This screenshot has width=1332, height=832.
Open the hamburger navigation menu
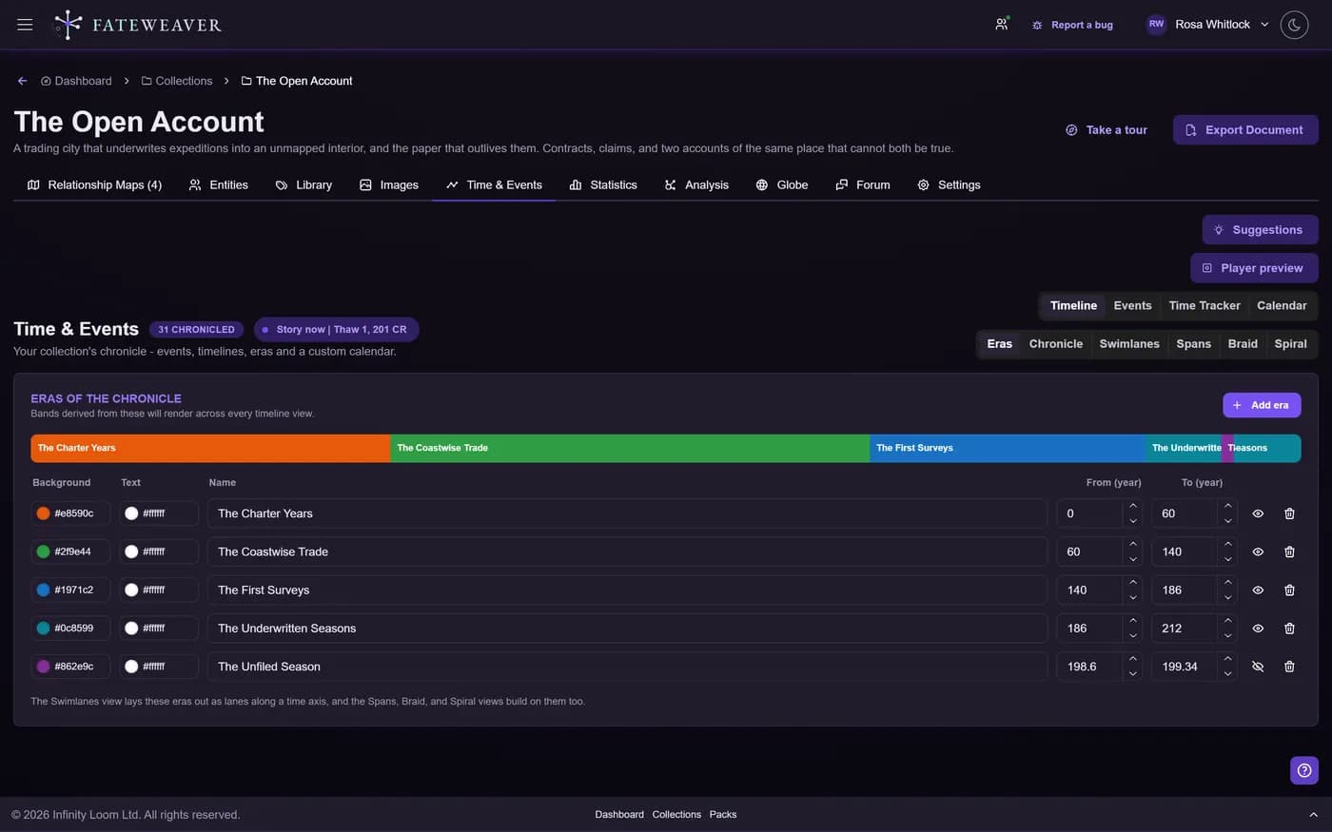(25, 25)
